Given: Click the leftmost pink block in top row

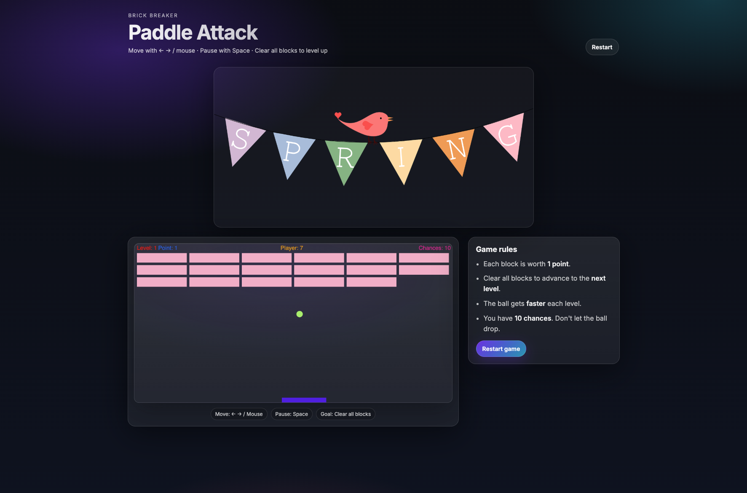Looking at the screenshot, I should pos(162,258).
